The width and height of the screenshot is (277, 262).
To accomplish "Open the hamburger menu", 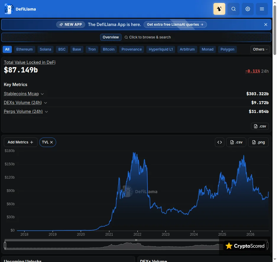I will pos(262,9).
